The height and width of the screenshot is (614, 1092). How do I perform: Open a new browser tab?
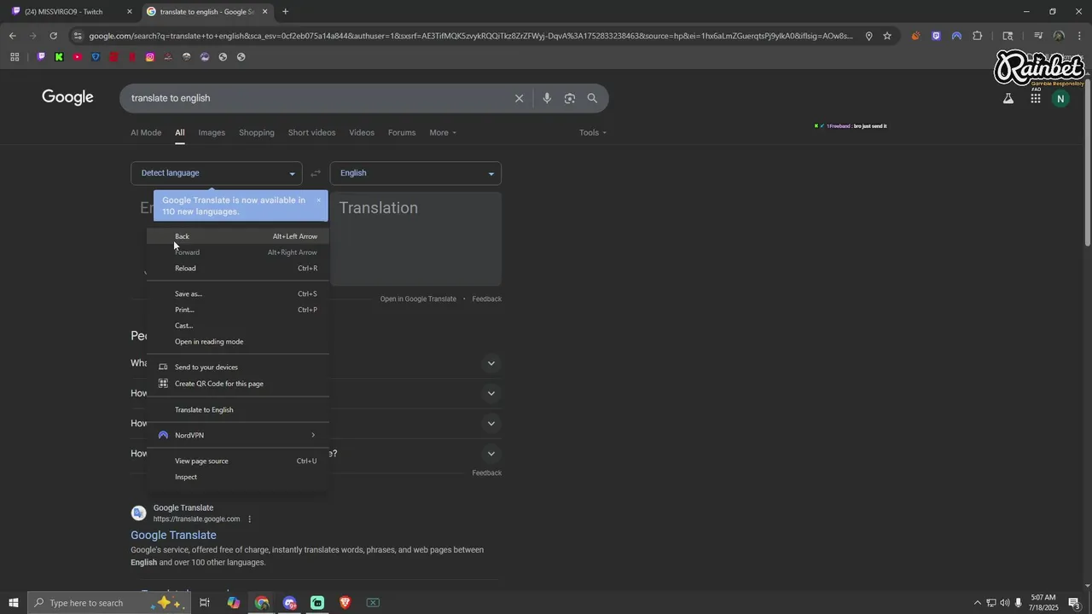[x=285, y=12]
